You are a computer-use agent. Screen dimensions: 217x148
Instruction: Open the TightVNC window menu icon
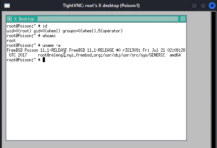[x=7, y=6]
